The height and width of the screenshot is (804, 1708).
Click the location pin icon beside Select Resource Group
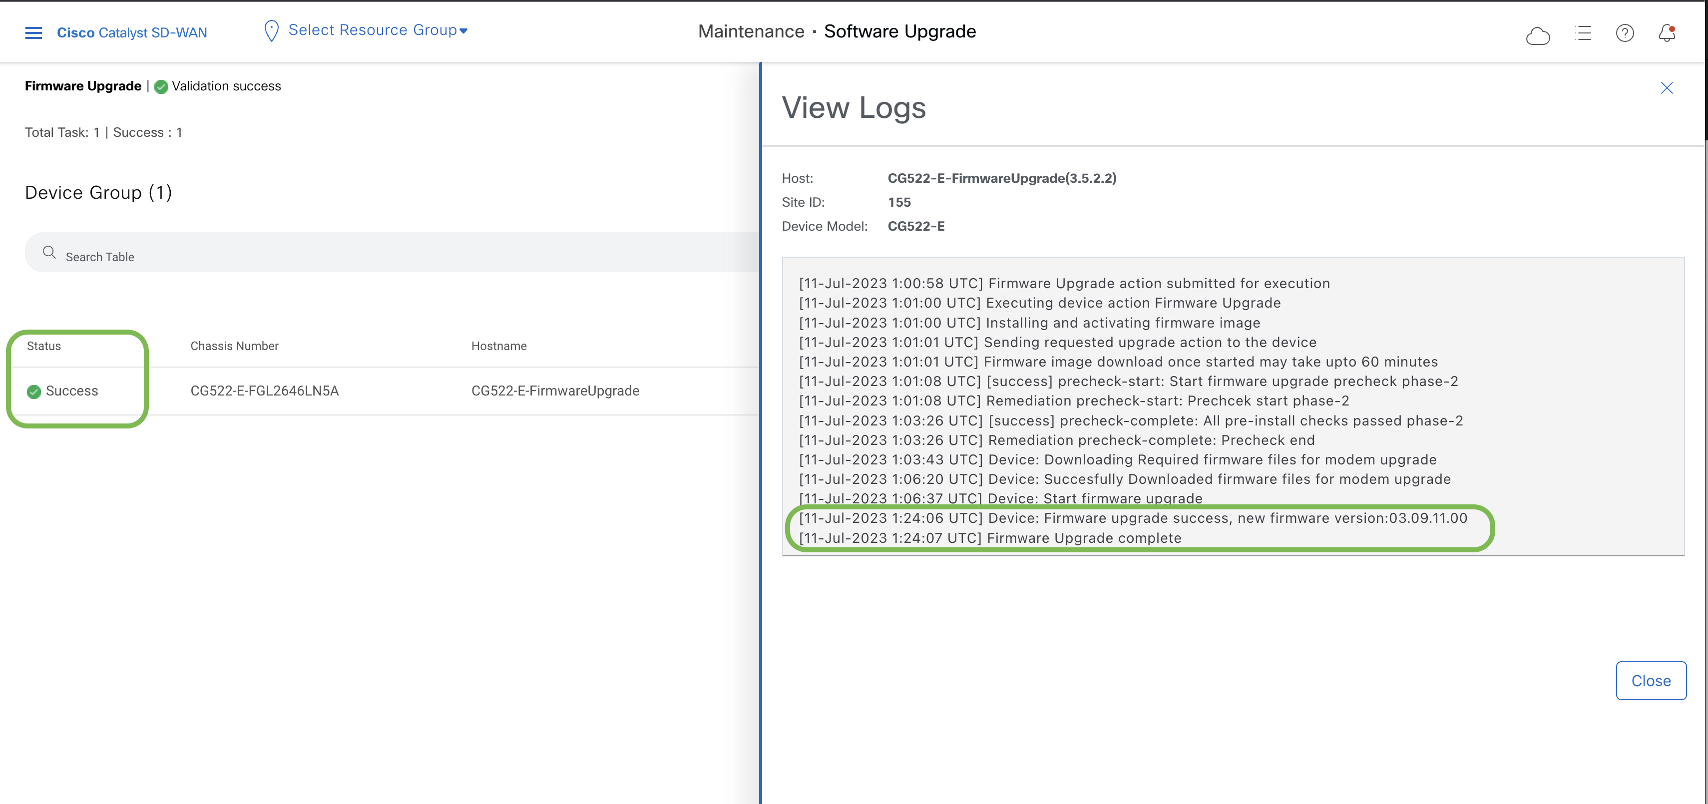pos(271,30)
